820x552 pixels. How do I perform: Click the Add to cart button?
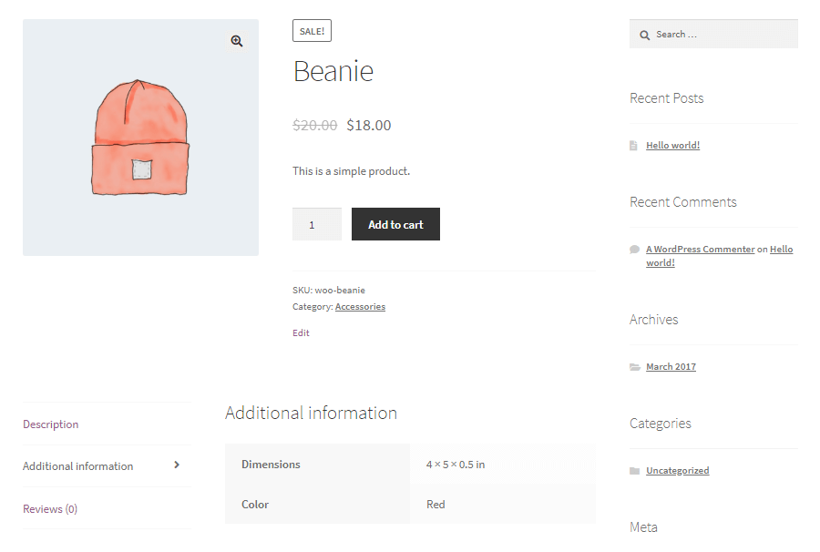[395, 223]
